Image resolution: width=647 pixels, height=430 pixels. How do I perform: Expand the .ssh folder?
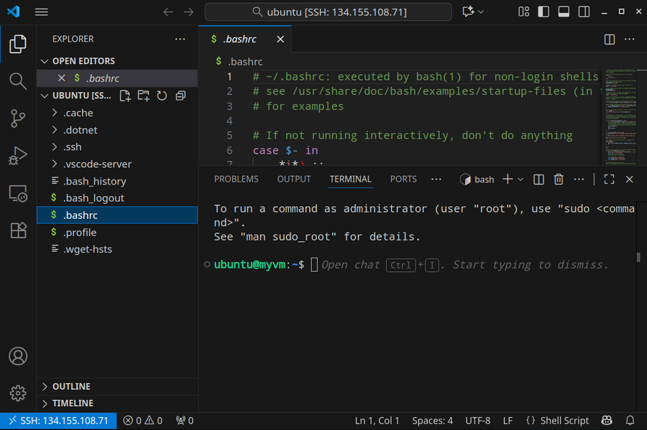point(72,147)
